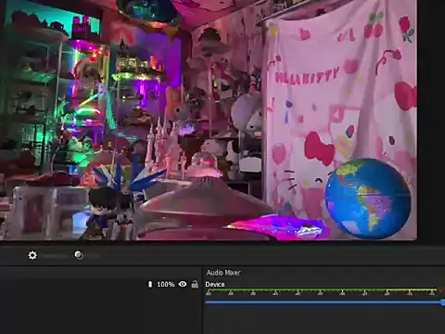
Task: Click the faded Filters label text
Action: pos(94,256)
